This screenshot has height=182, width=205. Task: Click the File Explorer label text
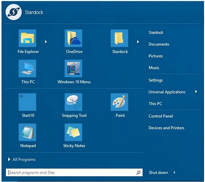pyautogui.click(x=28, y=52)
